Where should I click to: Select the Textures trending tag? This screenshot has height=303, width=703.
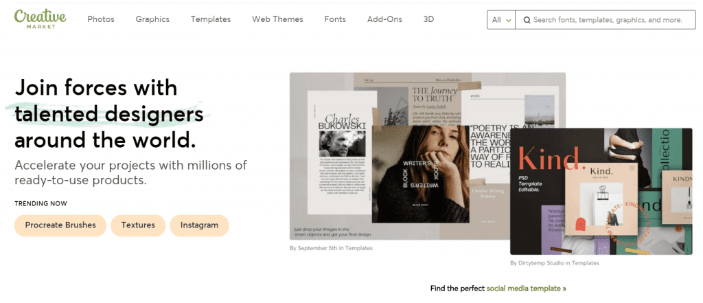pyautogui.click(x=138, y=225)
